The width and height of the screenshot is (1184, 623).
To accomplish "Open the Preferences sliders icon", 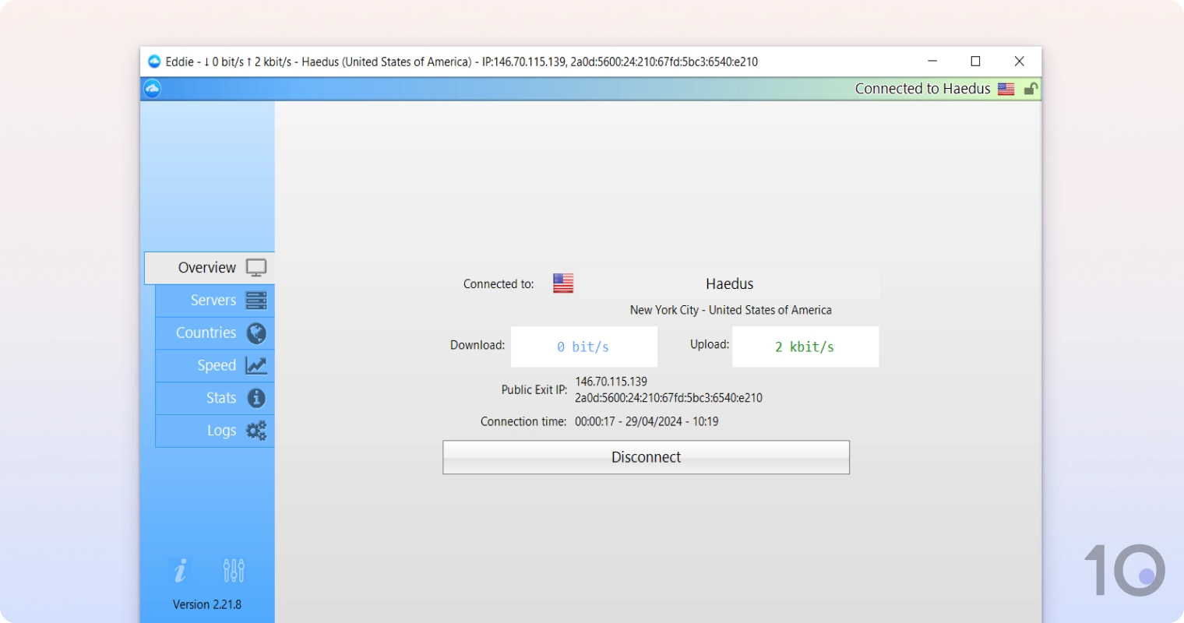I will point(234,570).
